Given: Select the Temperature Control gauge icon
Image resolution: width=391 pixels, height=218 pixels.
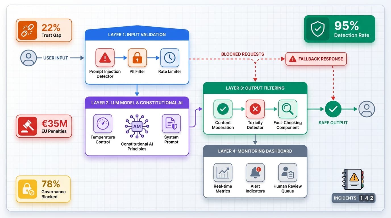Looking at the screenshot, I should pos(103,123).
